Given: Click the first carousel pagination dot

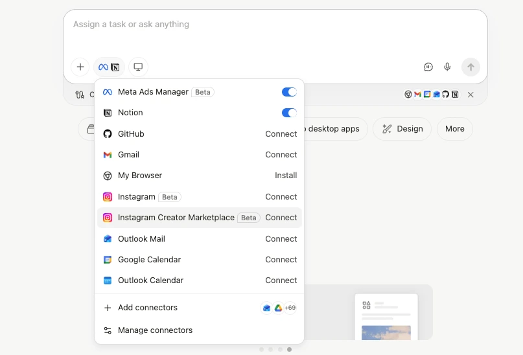Looking at the screenshot, I should pos(262,349).
